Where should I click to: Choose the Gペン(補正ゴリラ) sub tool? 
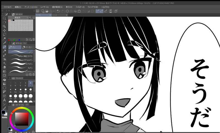pos(20,56)
